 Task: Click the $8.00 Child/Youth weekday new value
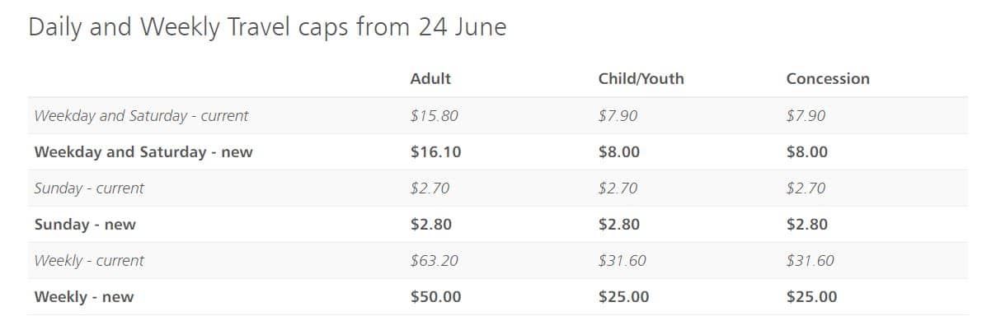[618, 152]
